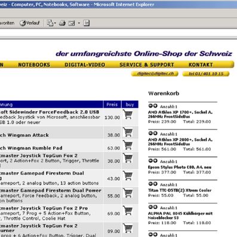The width and height of the screenshot is (237, 237).
Task: Decrease quantity of AMD Athlon XP 1700+
Action: pyautogui.click(x=150, y=106)
